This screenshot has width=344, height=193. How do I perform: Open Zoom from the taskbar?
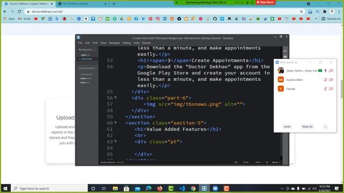click(x=215, y=188)
